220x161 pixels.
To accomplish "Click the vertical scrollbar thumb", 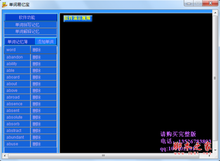I will (215, 78).
